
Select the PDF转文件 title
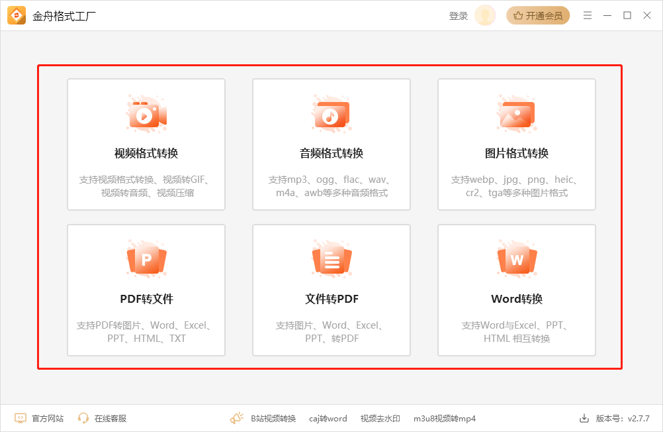click(146, 299)
